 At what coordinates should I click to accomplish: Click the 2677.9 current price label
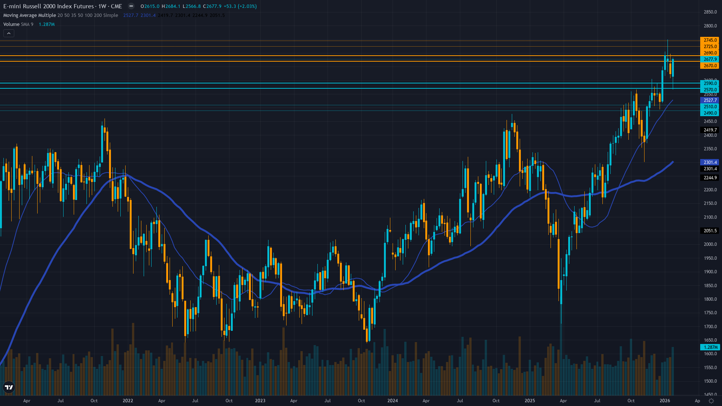tap(710, 59)
